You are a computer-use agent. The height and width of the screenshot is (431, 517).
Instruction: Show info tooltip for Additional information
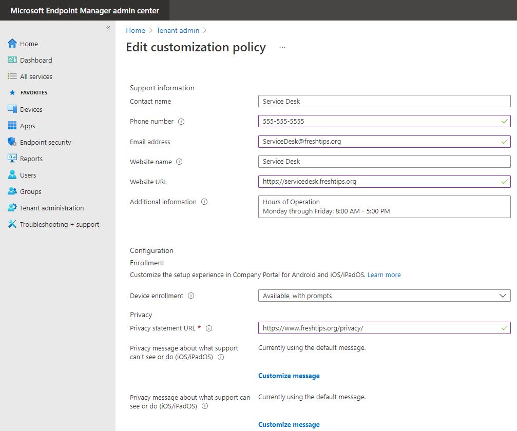point(204,202)
